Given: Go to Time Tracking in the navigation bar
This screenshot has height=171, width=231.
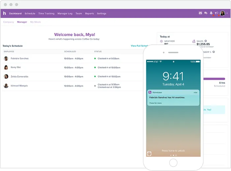Looking at the screenshot, I should pyautogui.click(x=46, y=14).
